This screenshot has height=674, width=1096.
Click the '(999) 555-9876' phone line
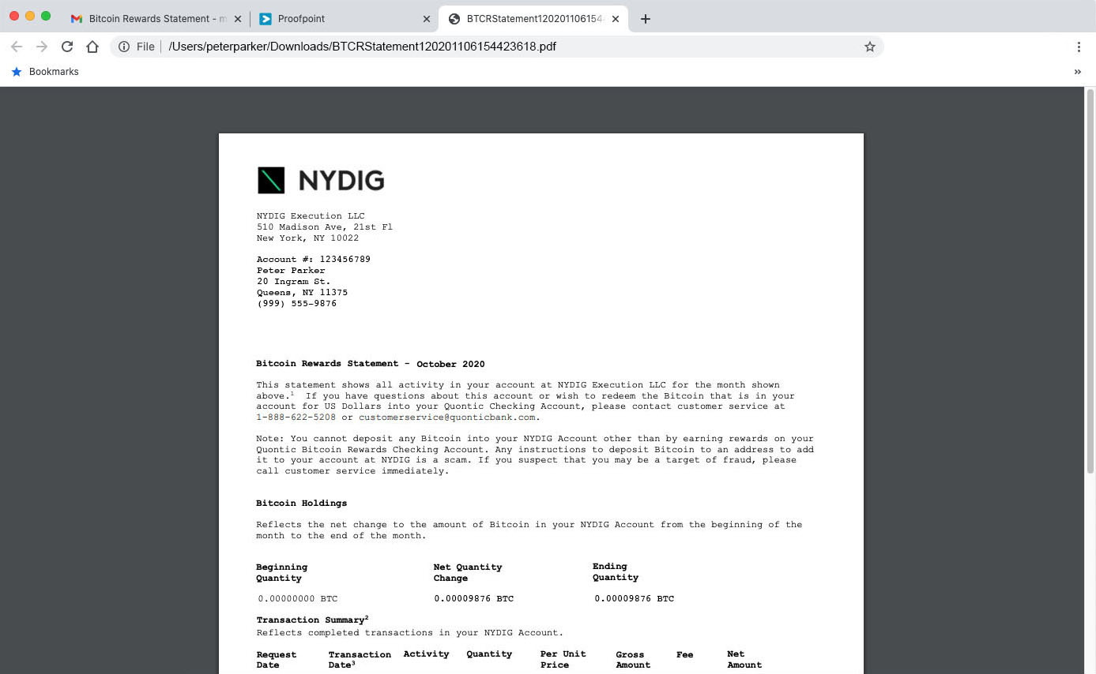[296, 304]
